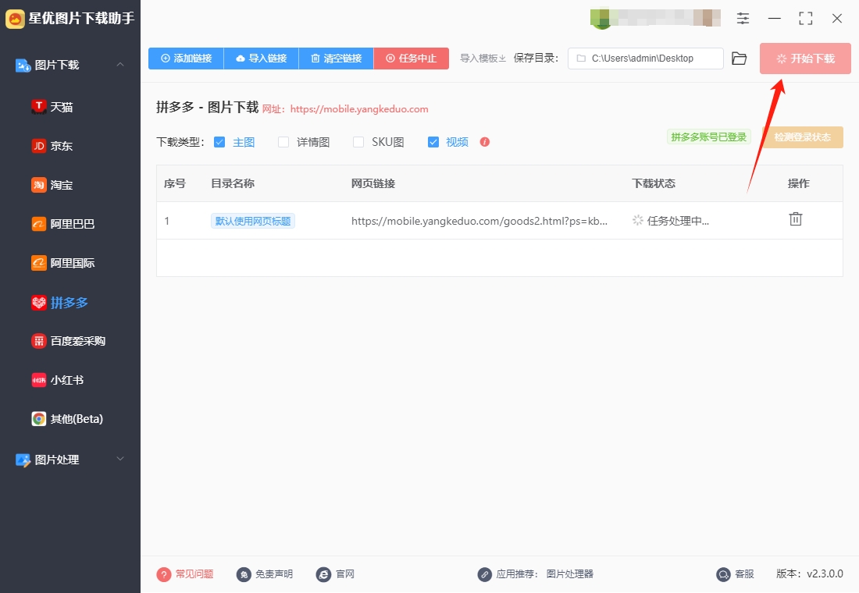Click the 保存目录 path field
Image resolution: width=859 pixels, height=593 pixels.
click(x=645, y=58)
